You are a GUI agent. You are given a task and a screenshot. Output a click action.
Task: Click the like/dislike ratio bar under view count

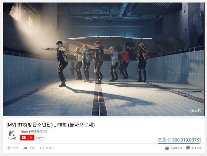click(x=179, y=143)
